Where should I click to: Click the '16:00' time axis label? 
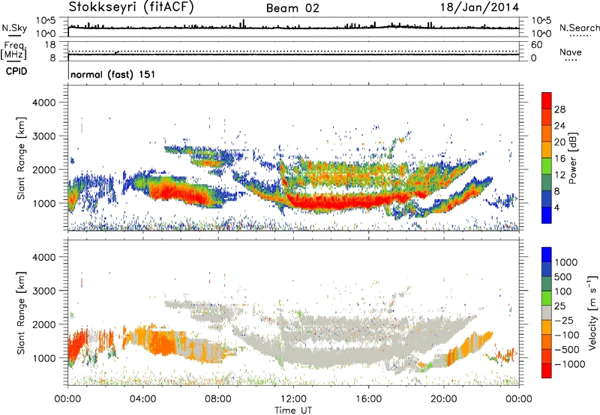[368, 399]
